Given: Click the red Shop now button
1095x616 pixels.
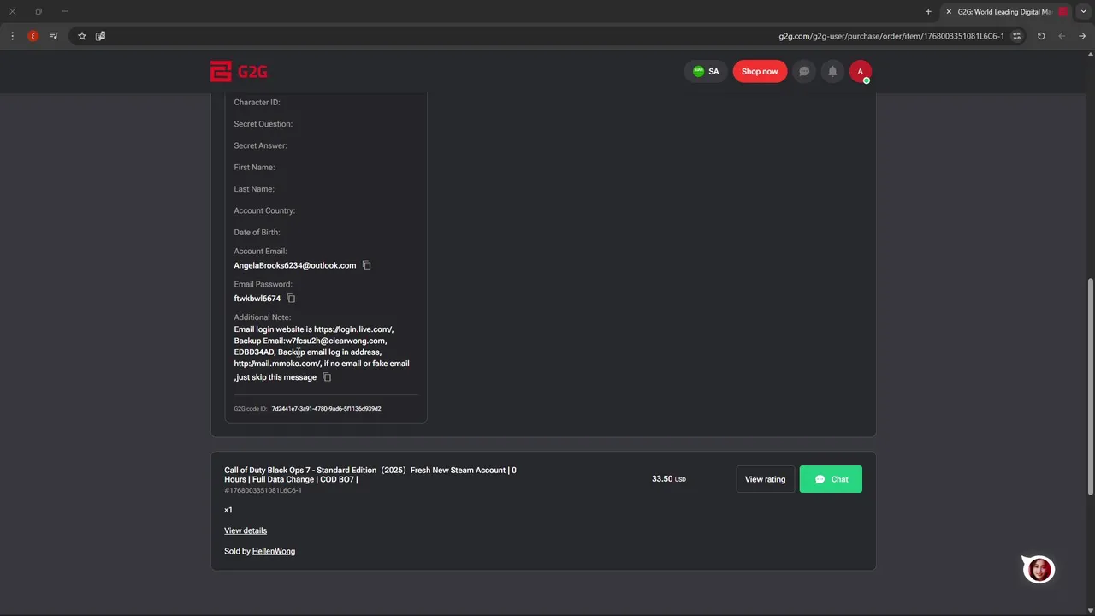Looking at the screenshot, I should [x=760, y=72].
